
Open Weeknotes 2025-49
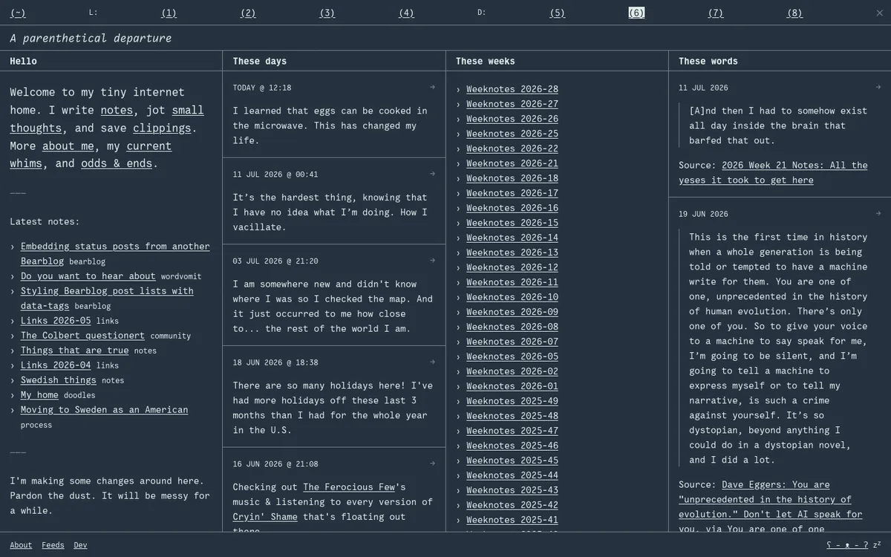(x=512, y=400)
